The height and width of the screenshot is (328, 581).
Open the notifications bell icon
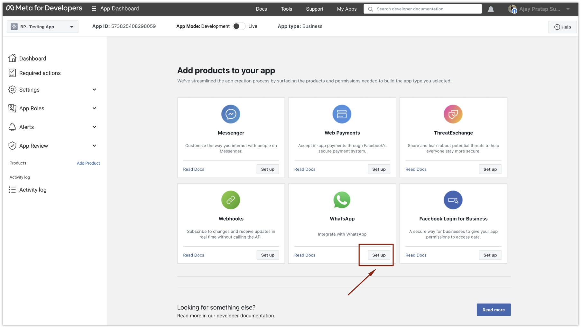point(491,9)
